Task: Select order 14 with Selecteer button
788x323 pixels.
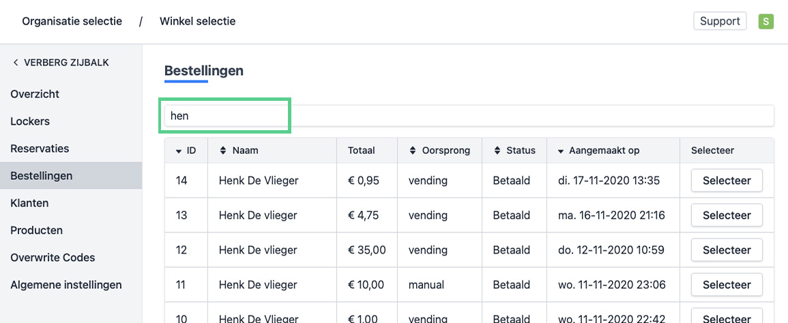Action: pyautogui.click(x=727, y=181)
